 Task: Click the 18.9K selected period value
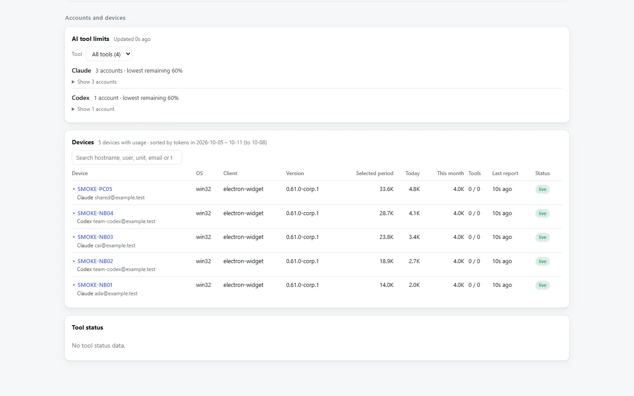[387, 261]
